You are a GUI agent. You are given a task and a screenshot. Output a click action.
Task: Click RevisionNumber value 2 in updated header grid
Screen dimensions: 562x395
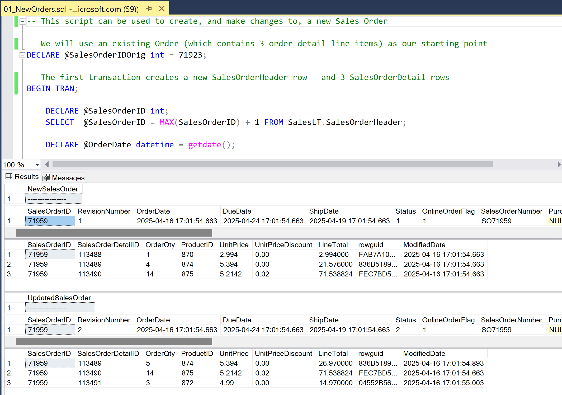tap(105, 330)
